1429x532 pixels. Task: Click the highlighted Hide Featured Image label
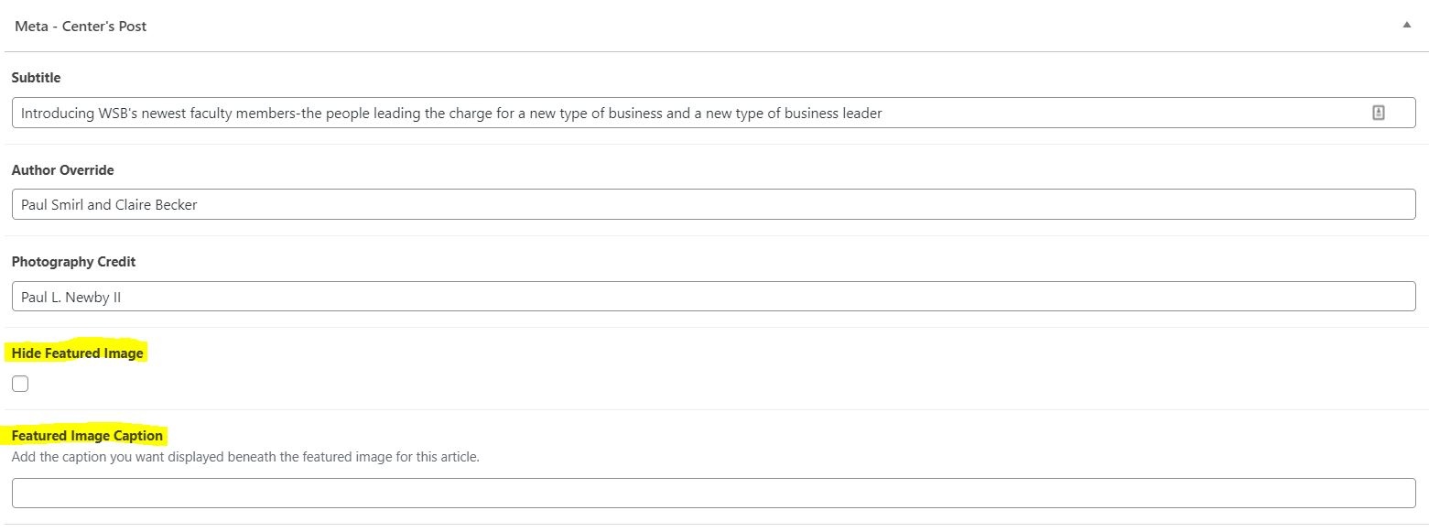(x=78, y=353)
